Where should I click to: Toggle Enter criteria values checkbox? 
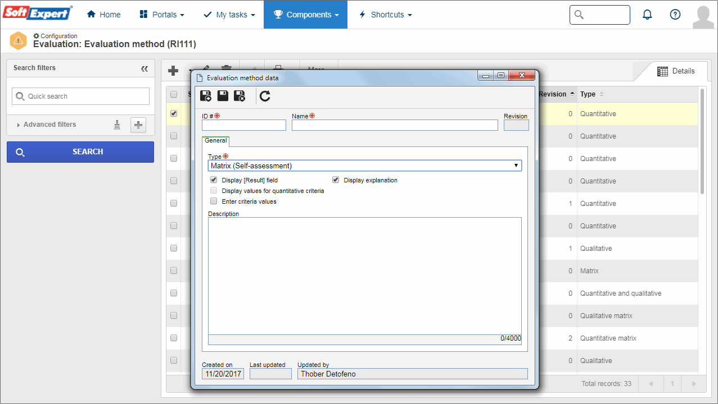click(x=214, y=201)
